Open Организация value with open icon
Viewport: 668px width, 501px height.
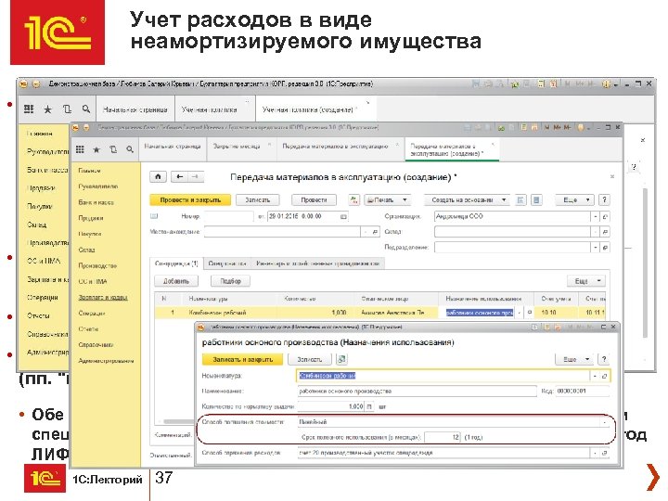click(605, 216)
